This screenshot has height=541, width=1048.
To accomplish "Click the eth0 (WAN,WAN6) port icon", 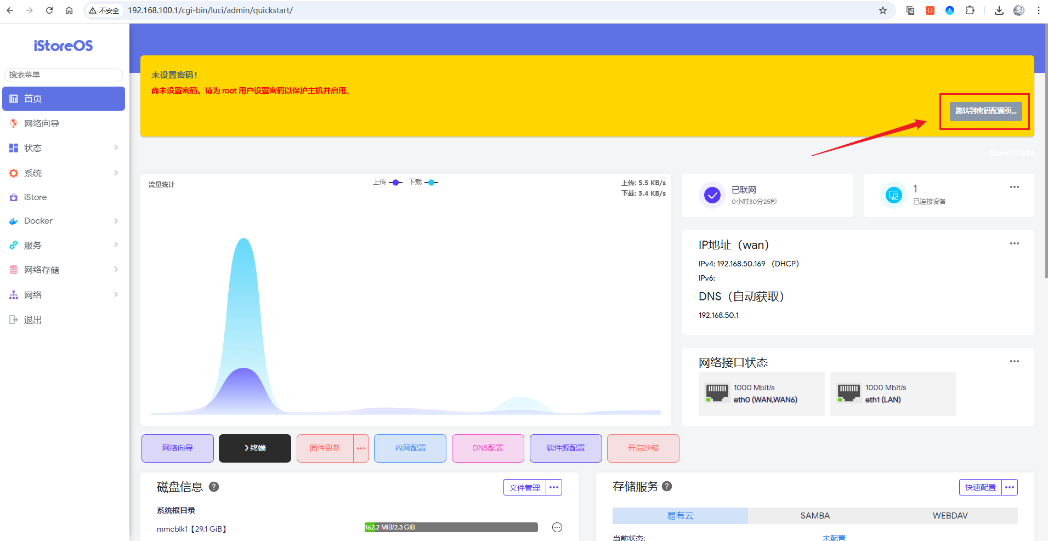I will pos(717,393).
